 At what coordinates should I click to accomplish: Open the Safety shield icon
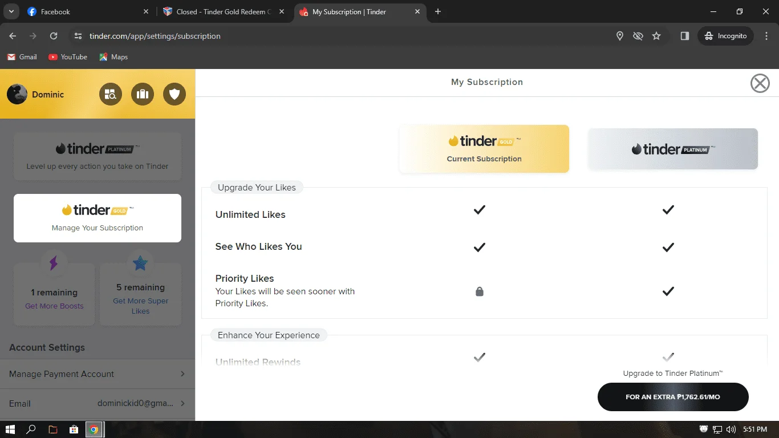pos(175,94)
